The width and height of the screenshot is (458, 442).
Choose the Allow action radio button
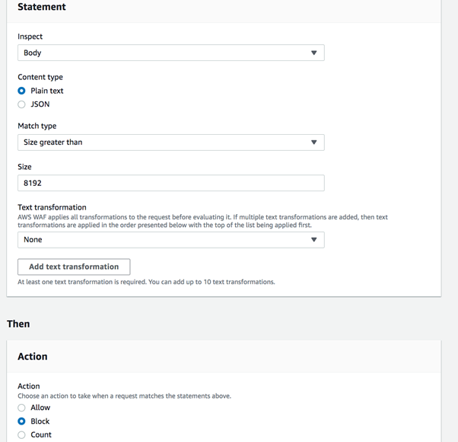point(22,408)
